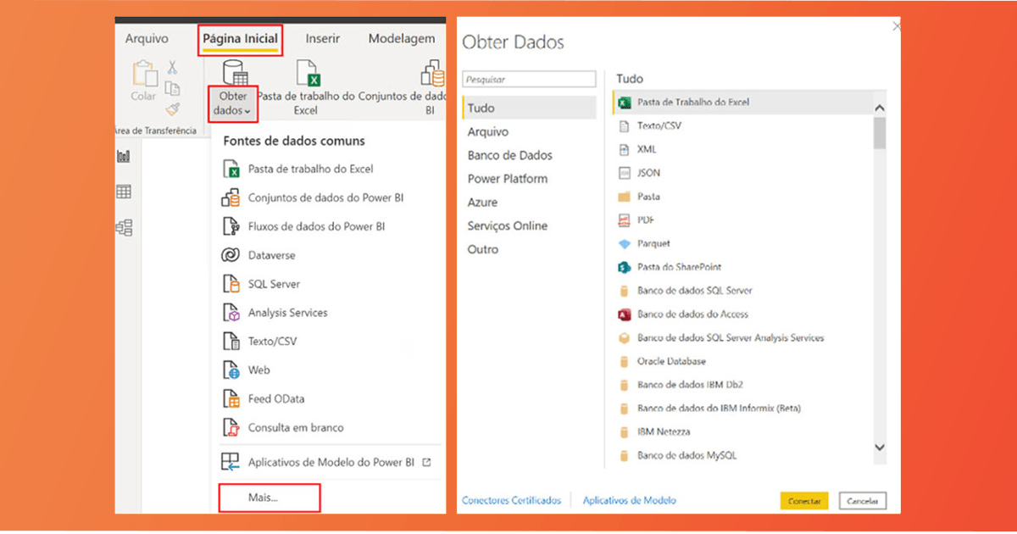Select the Web source globe icon
Screen dimensions: 1017x534
click(231, 370)
